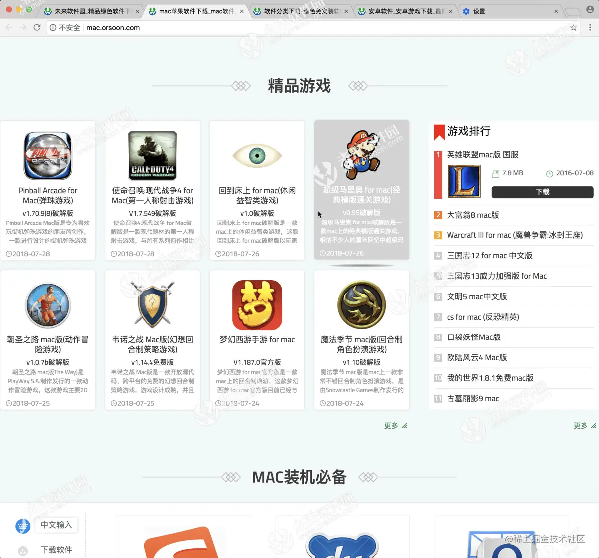The image size is (599, 558).
Task: Switch to the 软件分类下载 tab
Action: (301, 11)
